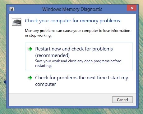Click green arrow beside next-time check option
The width and height of the screenshot is (143, 114).
coord(30,78)
